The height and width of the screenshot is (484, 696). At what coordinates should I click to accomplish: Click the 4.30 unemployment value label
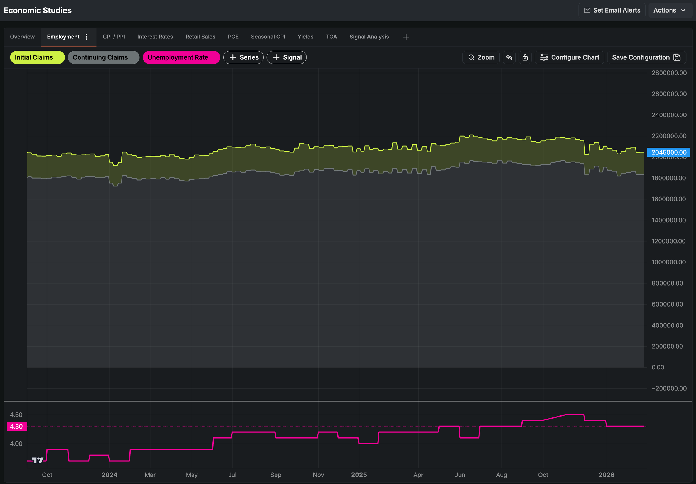[17, 426]
